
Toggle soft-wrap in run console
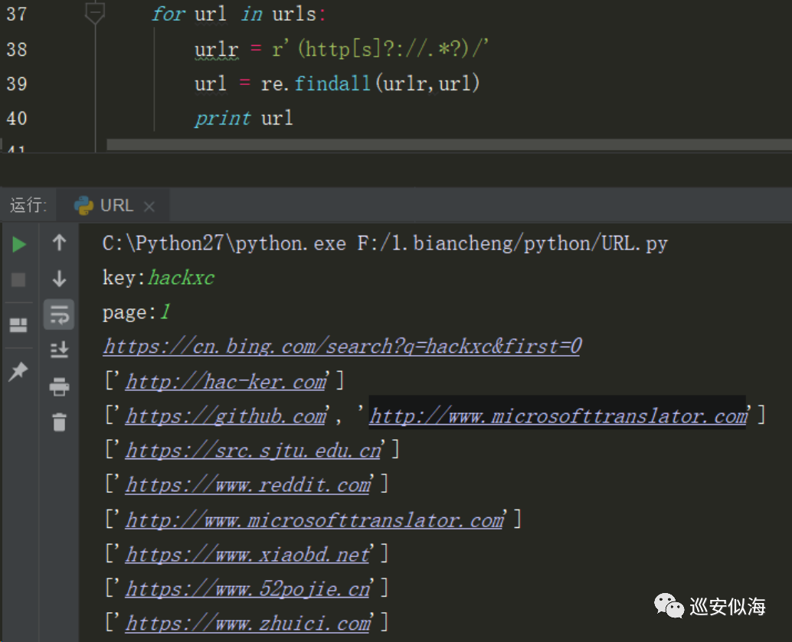click(59, 314)
